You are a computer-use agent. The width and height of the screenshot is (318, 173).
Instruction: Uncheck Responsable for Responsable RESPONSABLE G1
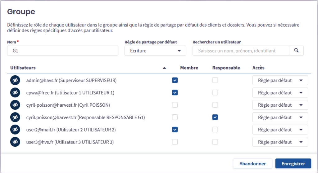[x=215, y=117]
